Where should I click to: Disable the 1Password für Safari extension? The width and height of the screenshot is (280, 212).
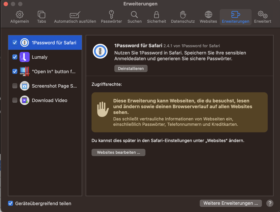pyautogui.click(x=15, y=43)
